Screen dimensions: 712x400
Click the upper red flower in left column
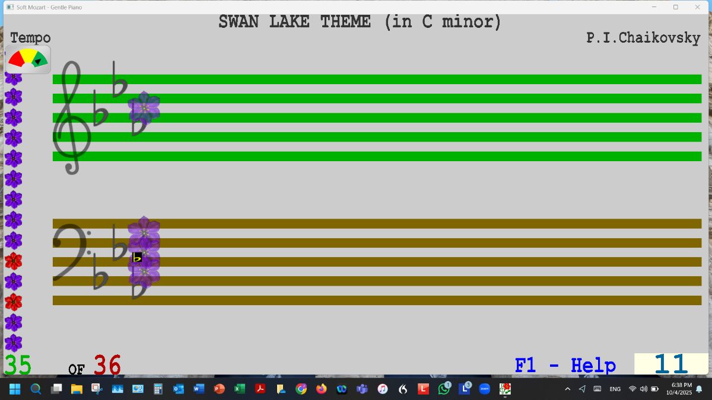coord(13,261)
